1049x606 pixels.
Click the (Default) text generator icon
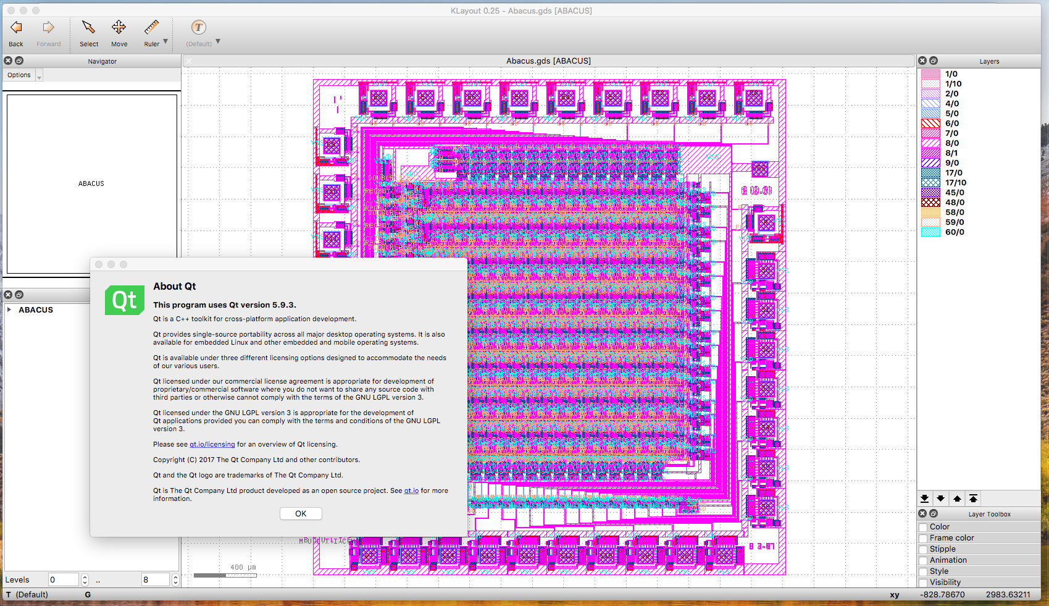coord(197,28)
